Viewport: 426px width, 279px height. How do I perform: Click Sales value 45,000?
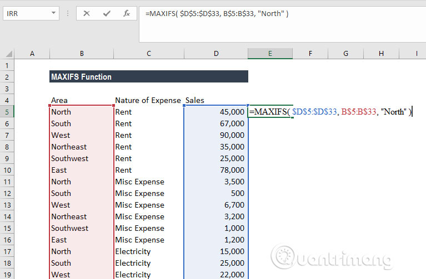point(232,112)
